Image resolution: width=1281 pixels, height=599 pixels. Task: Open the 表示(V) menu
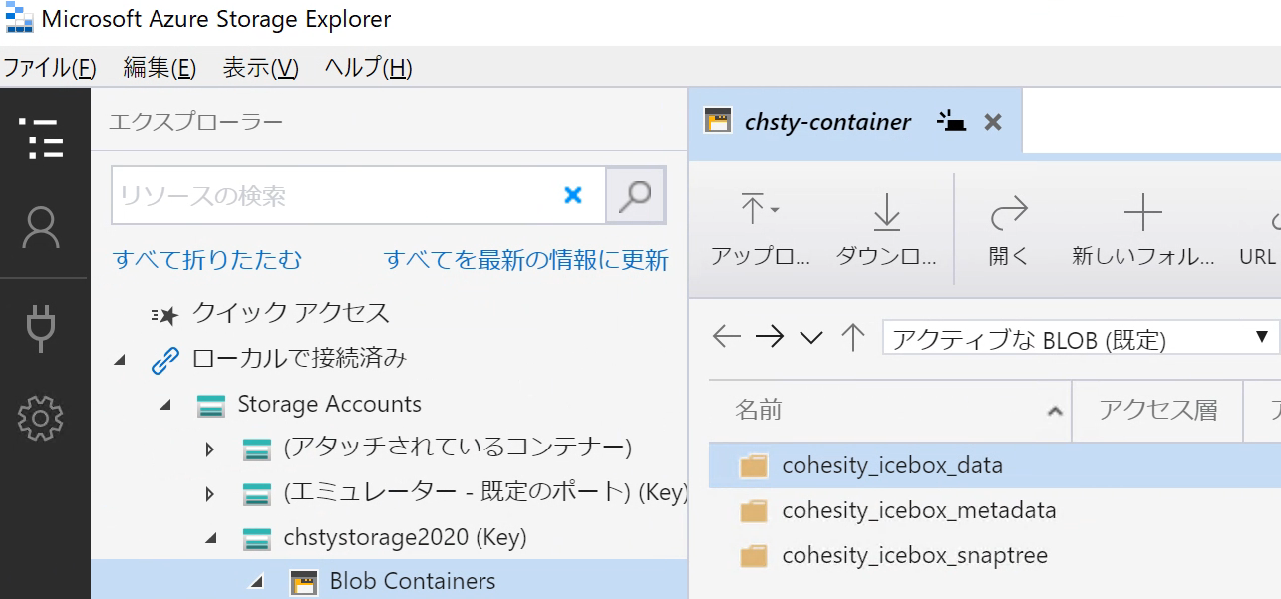(260, 68)
